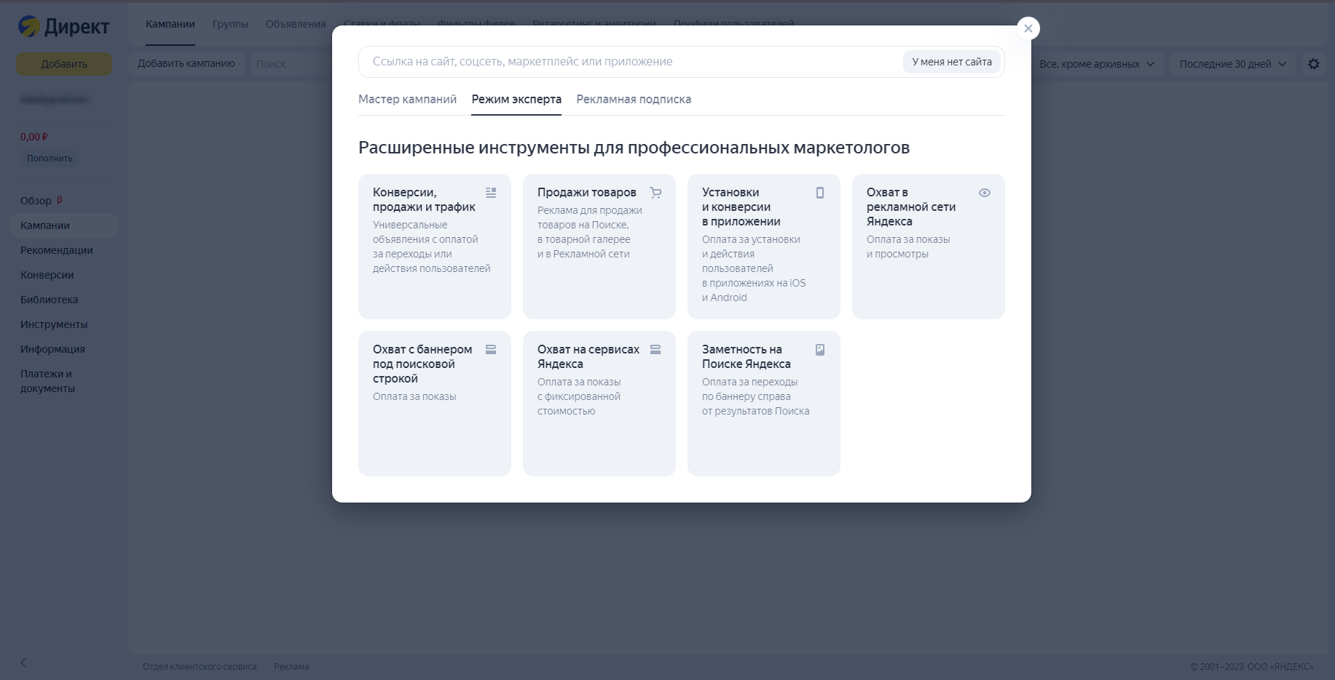Click the Поиск campaign search field

291,64
